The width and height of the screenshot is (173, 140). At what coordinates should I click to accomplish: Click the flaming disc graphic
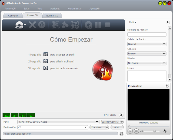pyautogui.click(x=103, y=70)
